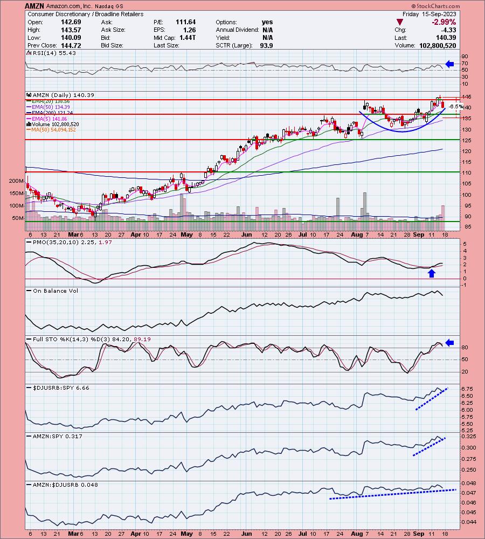
Task: Click the May month label on bottom axis
Action: [186, 534]
